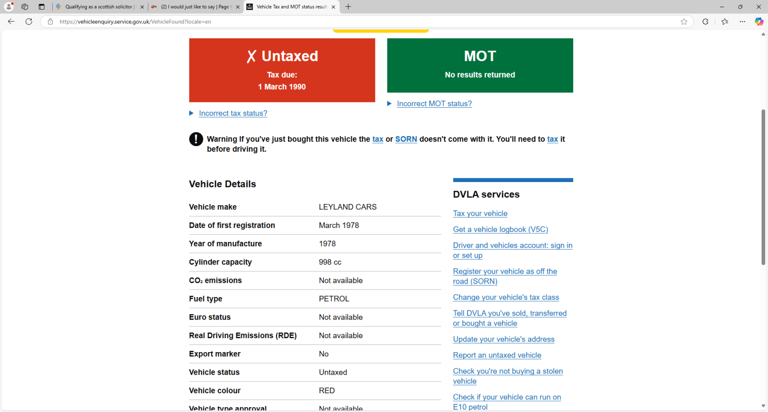Launch the Copilot sidebar icon
This screenshot has height=412, width=768.
point(759,22)
